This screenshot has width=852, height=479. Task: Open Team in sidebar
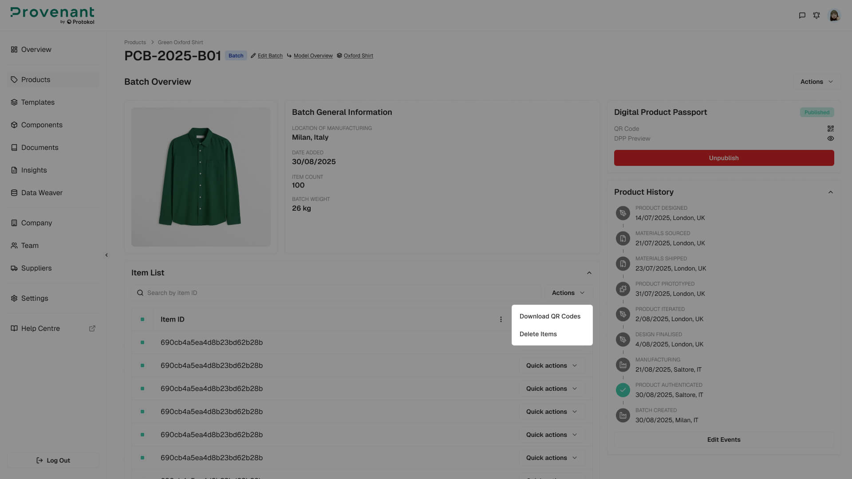coord(53,246)
